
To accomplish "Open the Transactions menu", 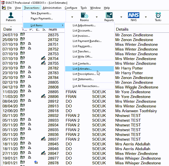I will pyautogui.click(x=32, y=8).
